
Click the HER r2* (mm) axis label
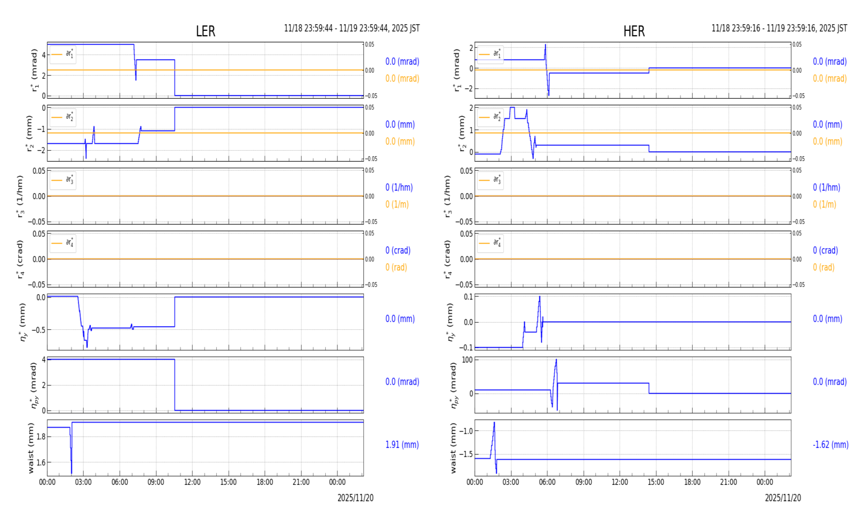(461, 133)
